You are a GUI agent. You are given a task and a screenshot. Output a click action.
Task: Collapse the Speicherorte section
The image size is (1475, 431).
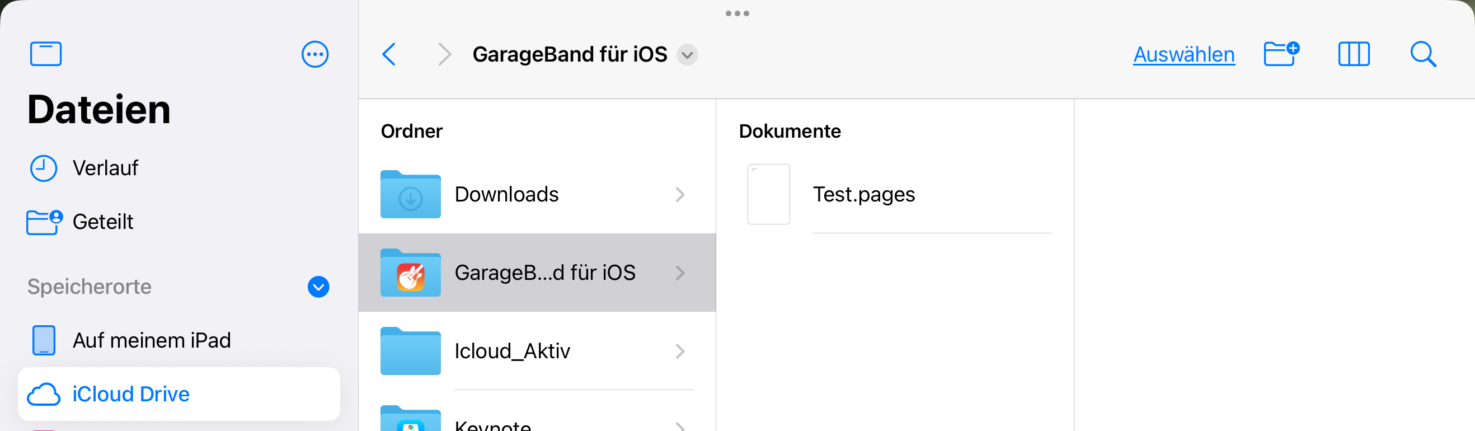coord(318,287)
